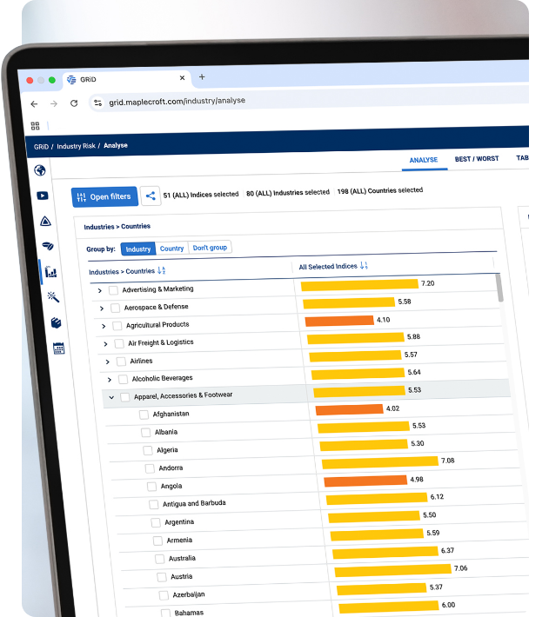Click the Industry Risk breadcrumb link

77,146
